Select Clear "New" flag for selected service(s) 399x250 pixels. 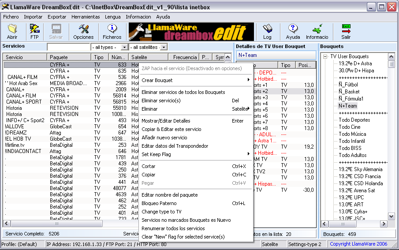click(196, 237)
